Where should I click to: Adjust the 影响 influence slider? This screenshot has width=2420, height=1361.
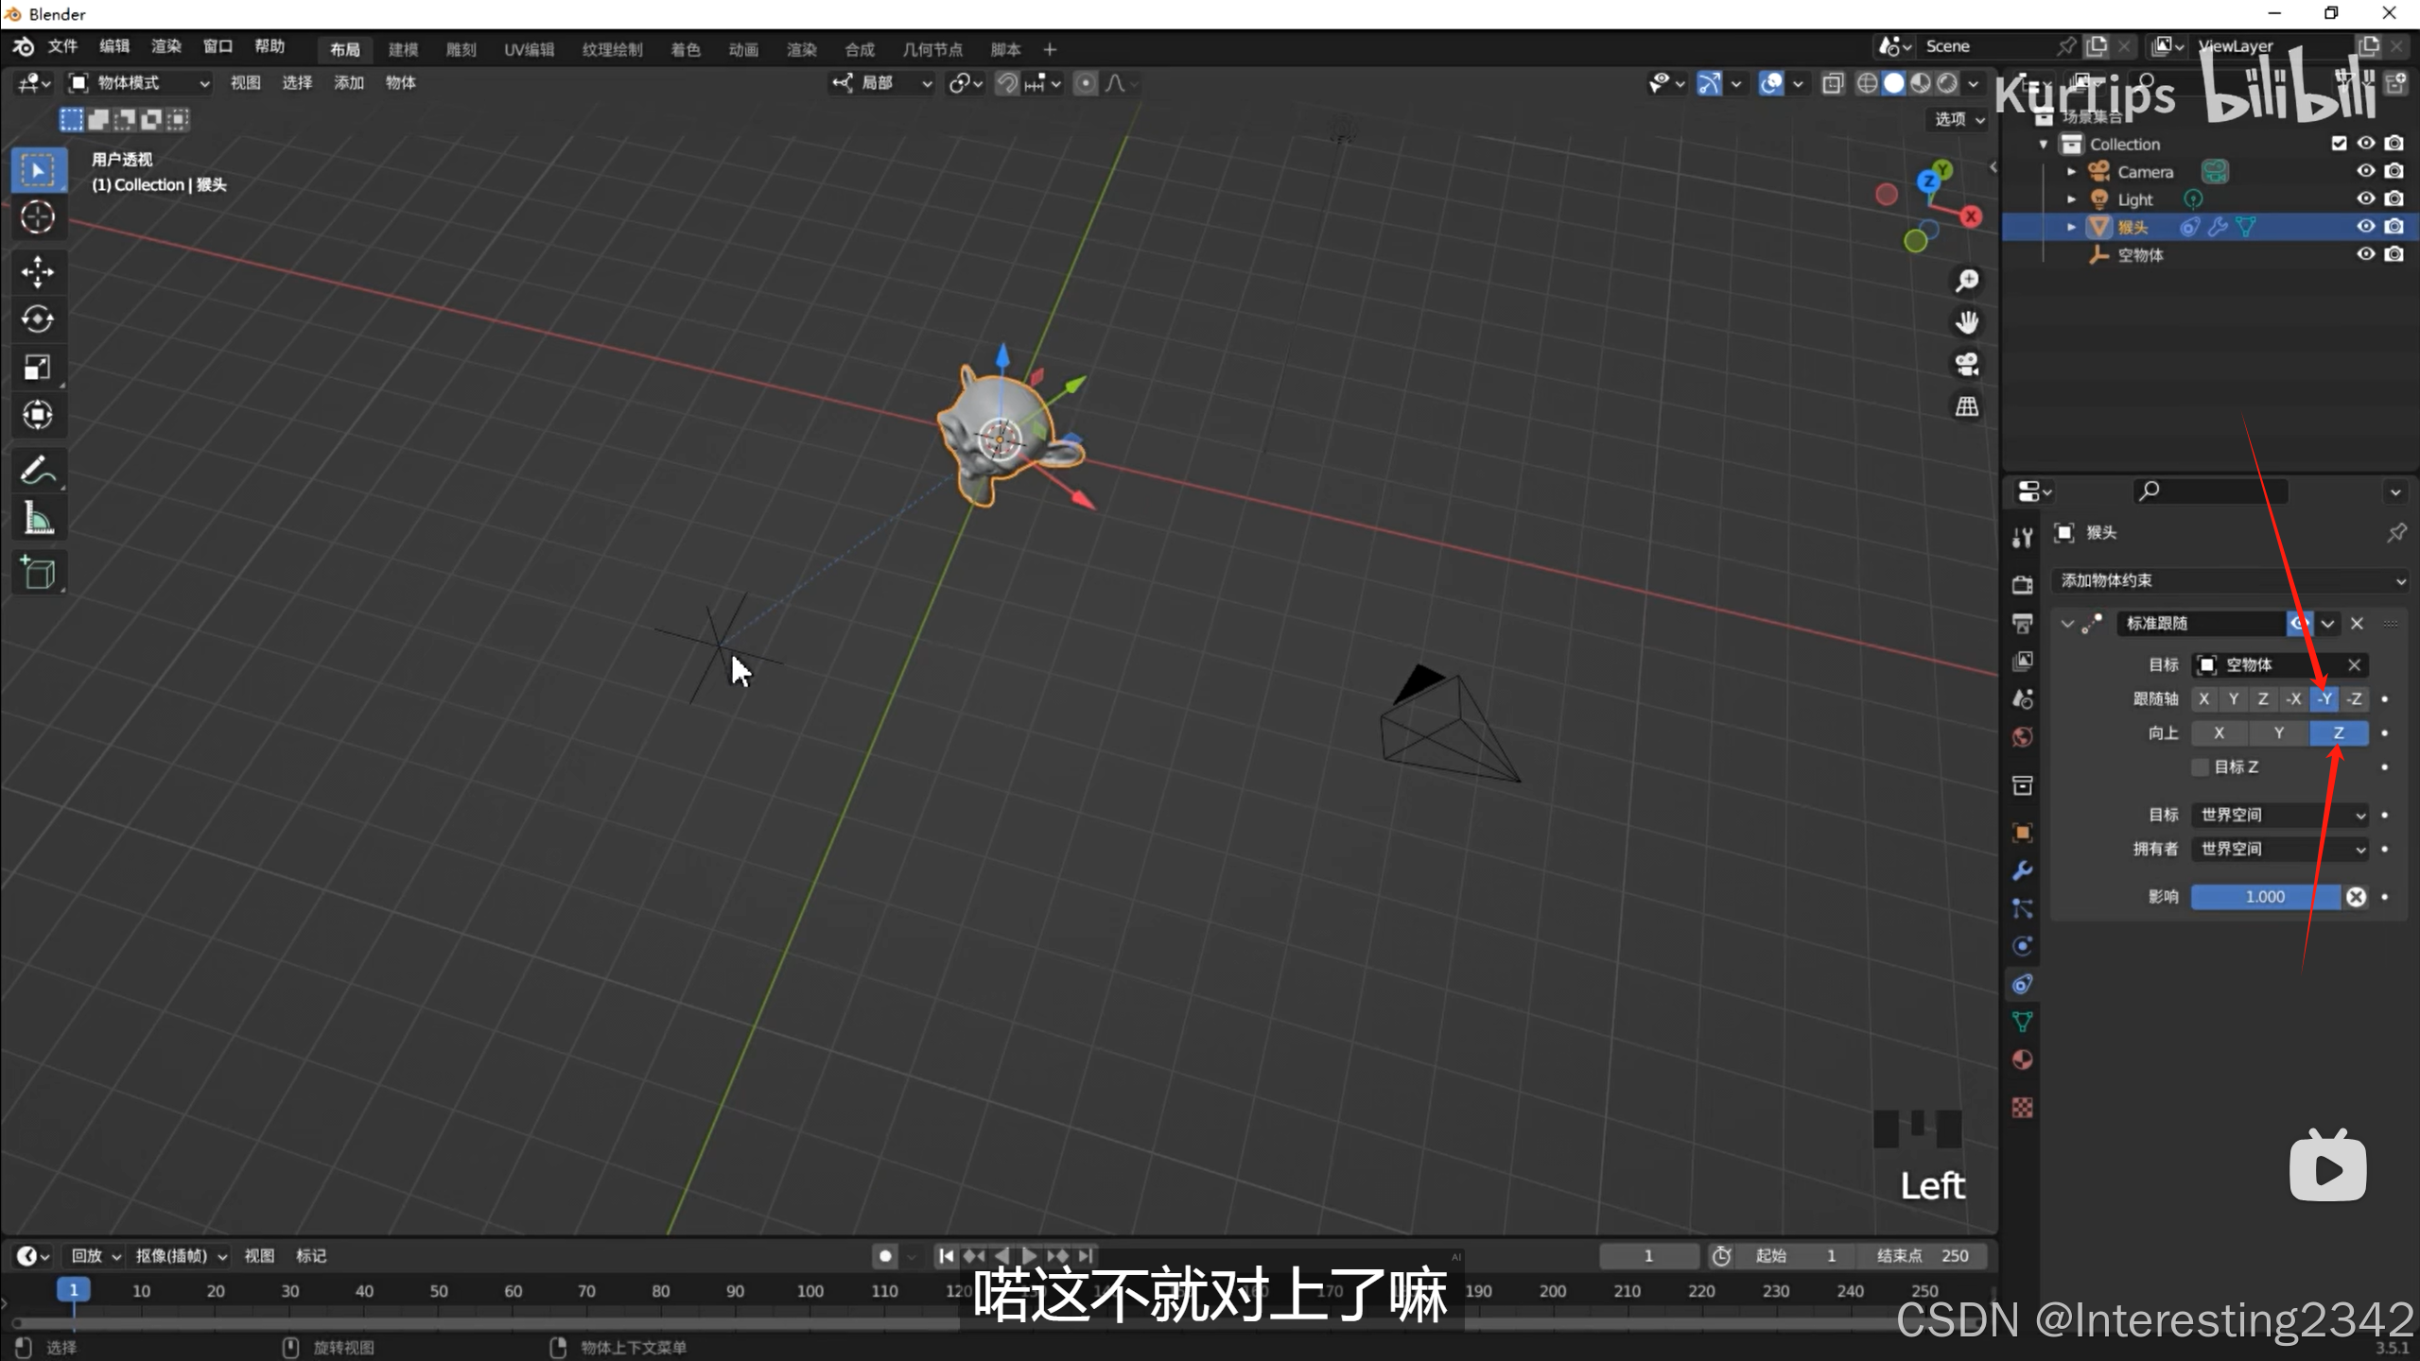pos(2264,897)
